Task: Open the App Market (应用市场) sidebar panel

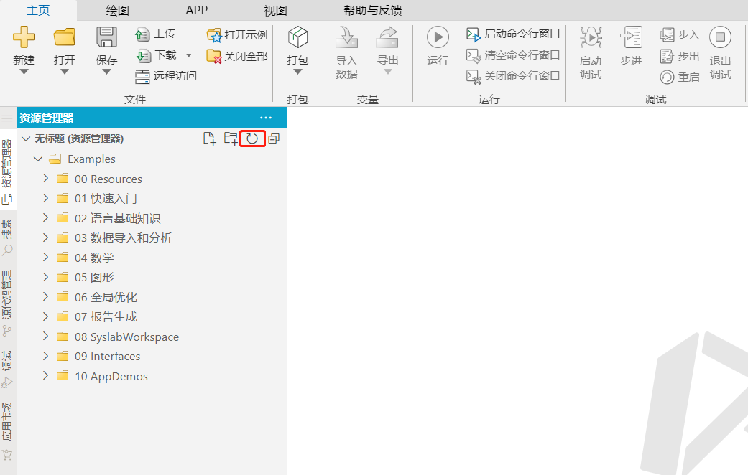Action: [x=7, y=429]
